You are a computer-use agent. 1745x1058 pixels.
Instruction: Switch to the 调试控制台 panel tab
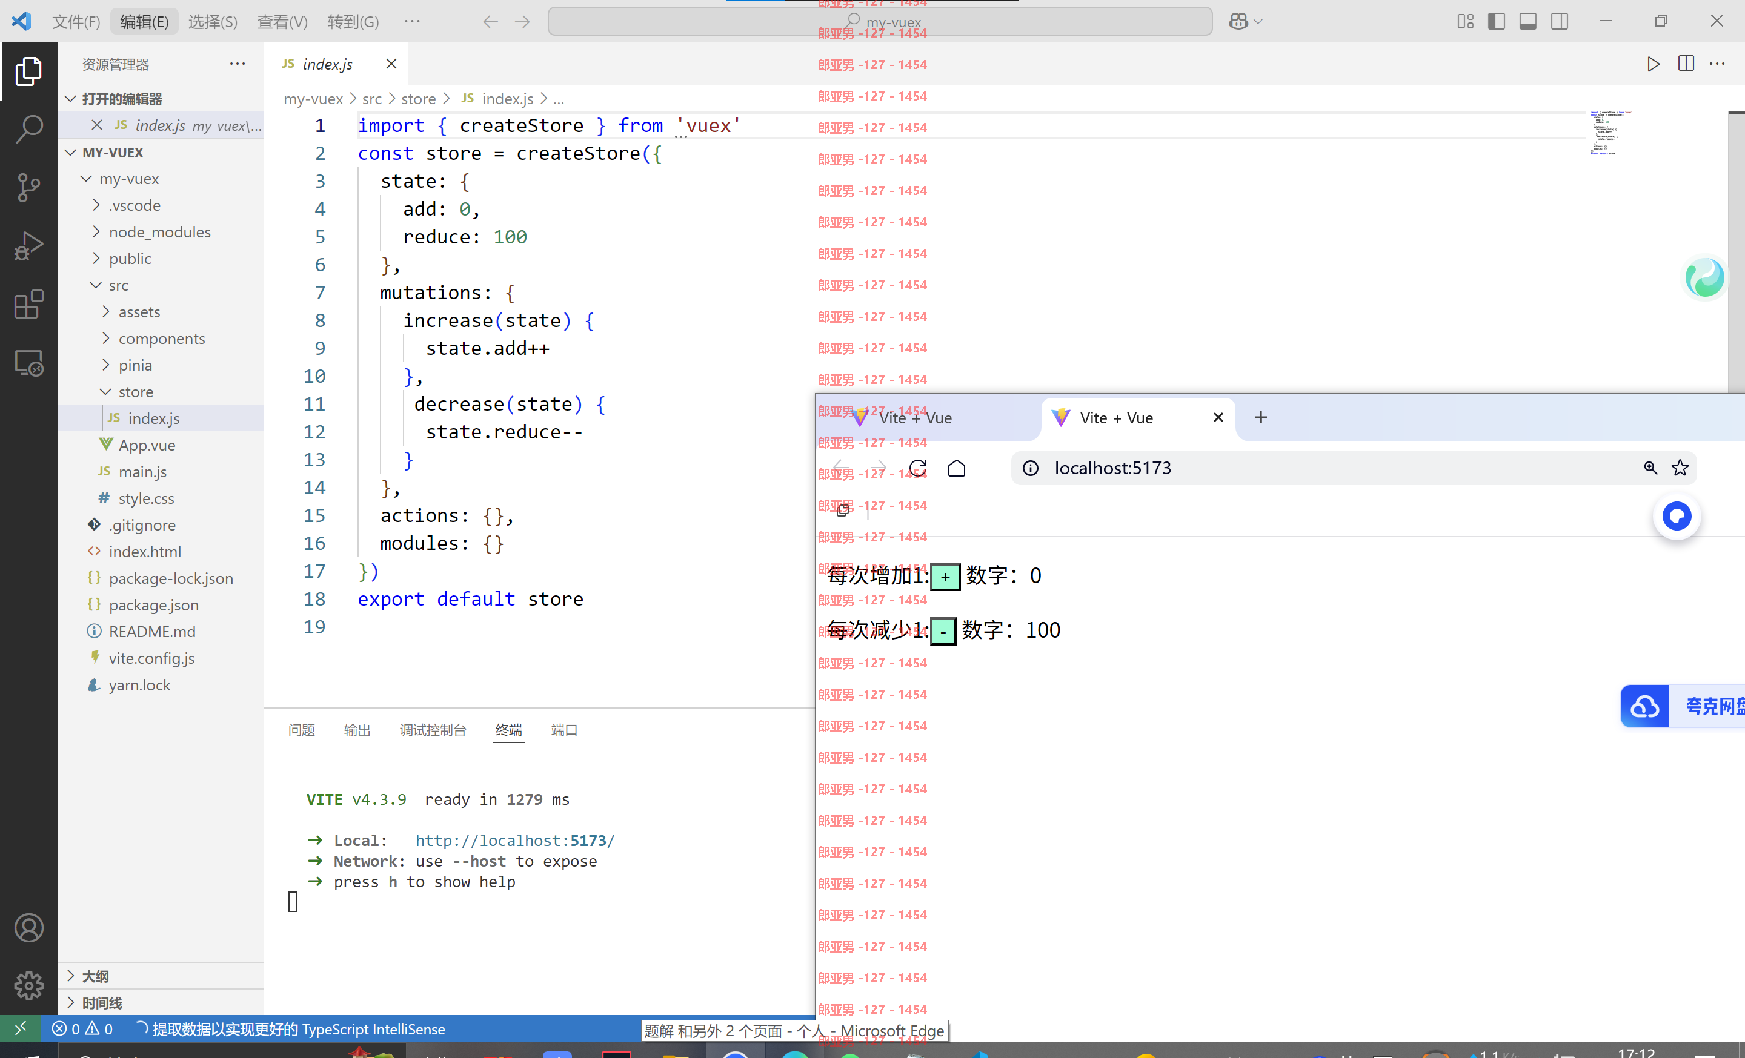pyautogui.click(x=433, y=730)
